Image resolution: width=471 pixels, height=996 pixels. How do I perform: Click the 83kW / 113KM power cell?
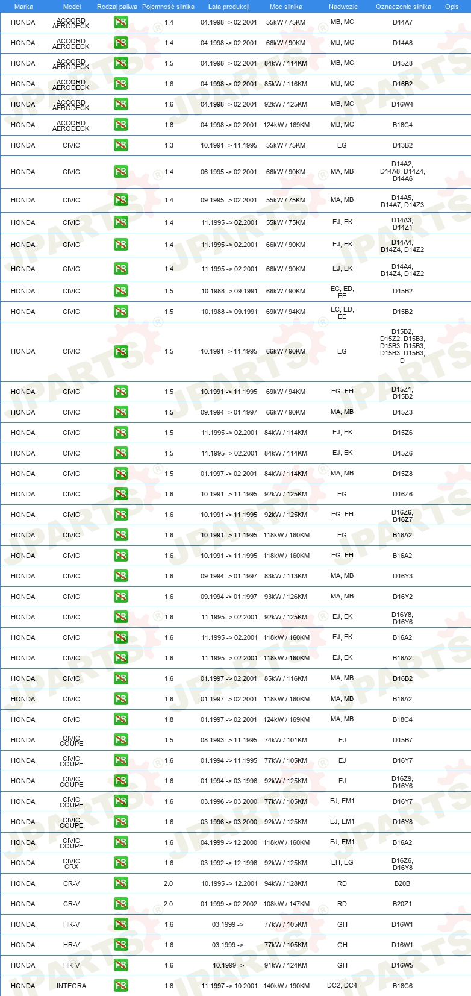click(x=286, y=576)
